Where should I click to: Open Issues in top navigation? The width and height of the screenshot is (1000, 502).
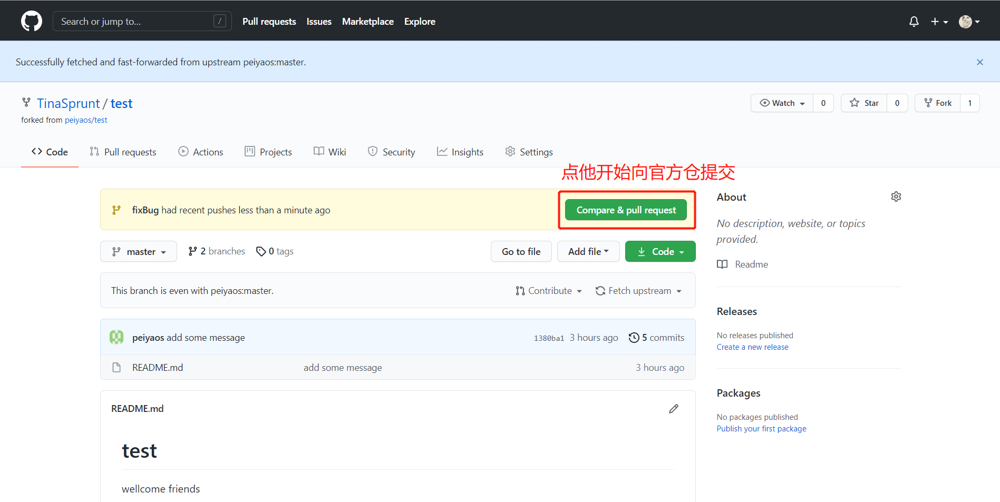(x=319, y=22)
